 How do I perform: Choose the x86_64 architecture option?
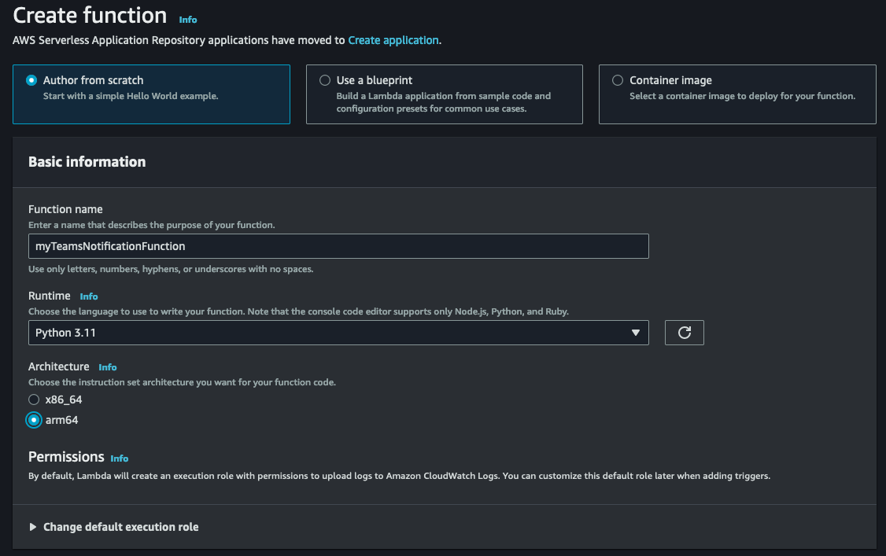(x=34, y=400)
